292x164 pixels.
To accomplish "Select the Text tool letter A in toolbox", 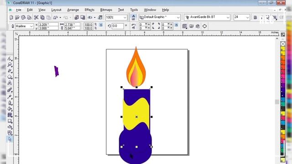I will pos(10,83).
